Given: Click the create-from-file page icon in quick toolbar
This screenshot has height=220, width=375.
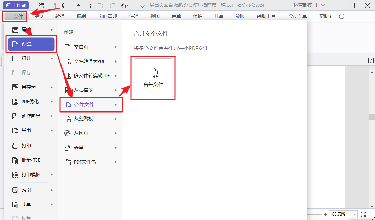Looking at the screenshot, I should pyautogui.click(x=77, y=5).
